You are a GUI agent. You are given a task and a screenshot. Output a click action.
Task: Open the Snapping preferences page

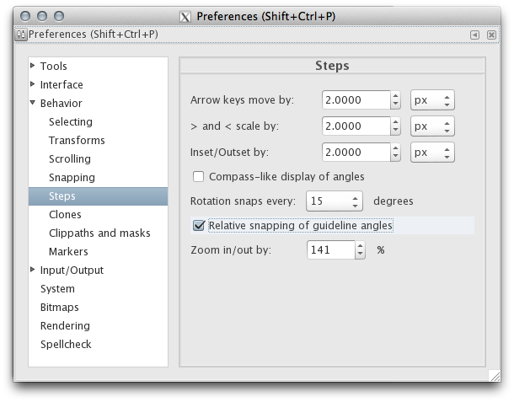pos(72,177)
